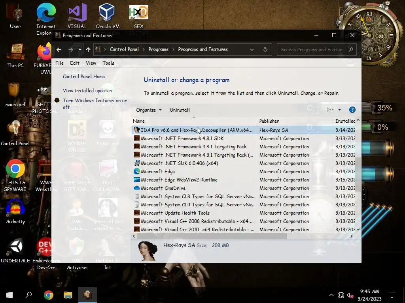
Task: Open the view options dropdown arrow
Action: (339, 110)
